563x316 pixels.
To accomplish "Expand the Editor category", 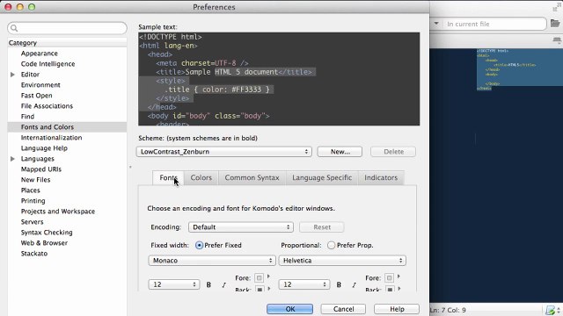I will tap(12, 75).
